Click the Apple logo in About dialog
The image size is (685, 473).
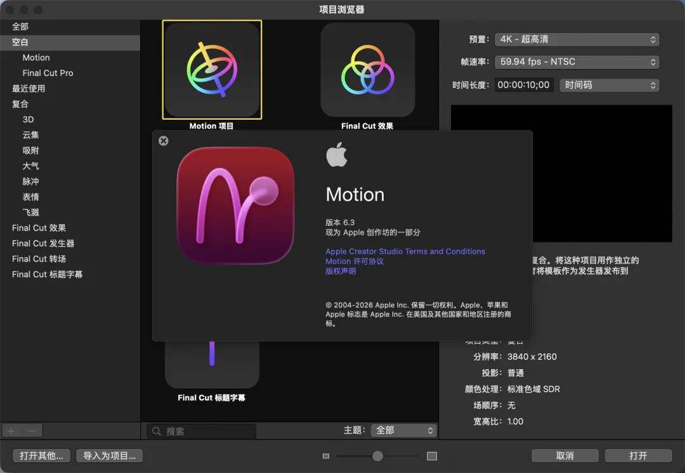click(337, 155)
